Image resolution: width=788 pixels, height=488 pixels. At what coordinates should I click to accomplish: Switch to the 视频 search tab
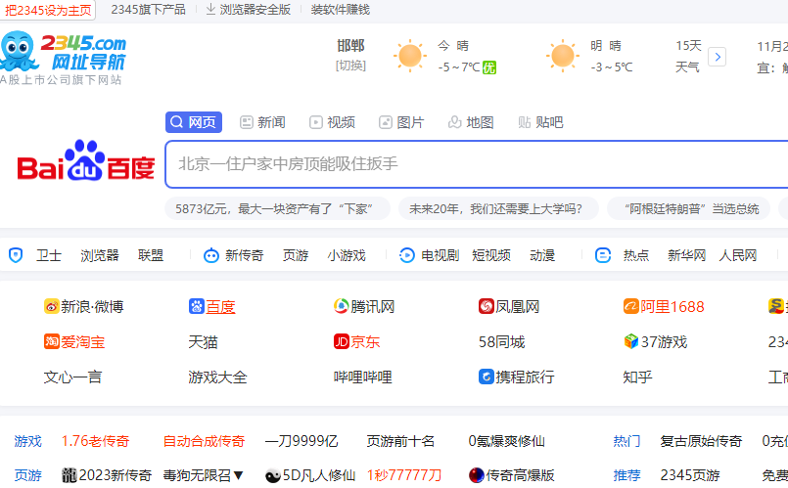(332, 122)
